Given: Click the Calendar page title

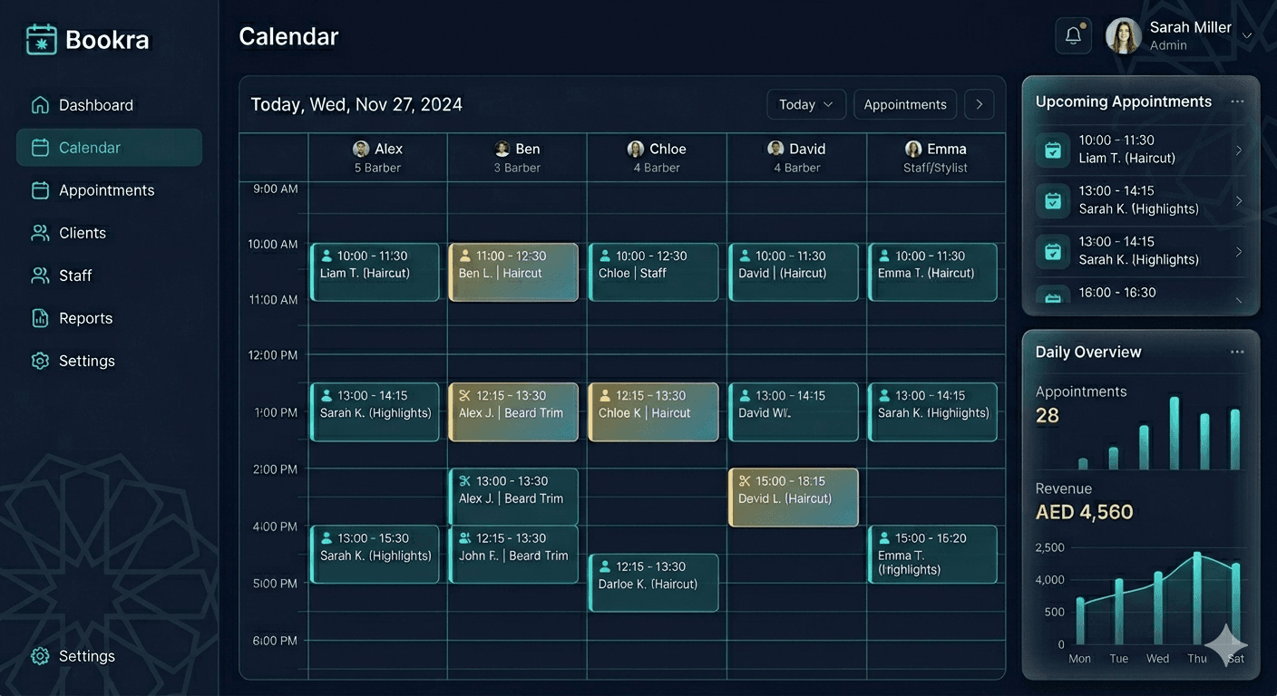Looking at the screenshot, I should pos(288,36).
